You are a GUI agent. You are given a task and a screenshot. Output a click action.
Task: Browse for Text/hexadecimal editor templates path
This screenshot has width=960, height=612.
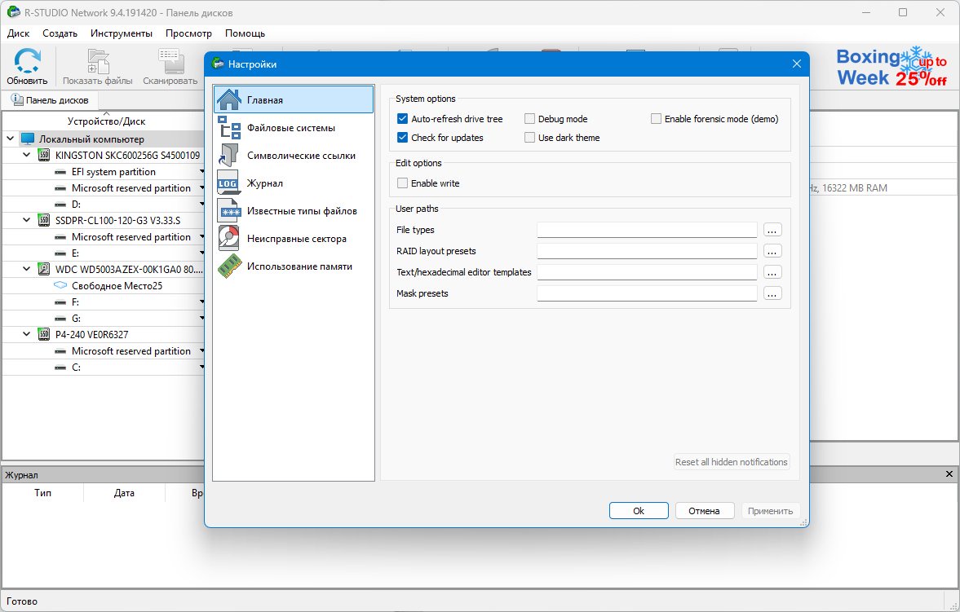(772, 272)
